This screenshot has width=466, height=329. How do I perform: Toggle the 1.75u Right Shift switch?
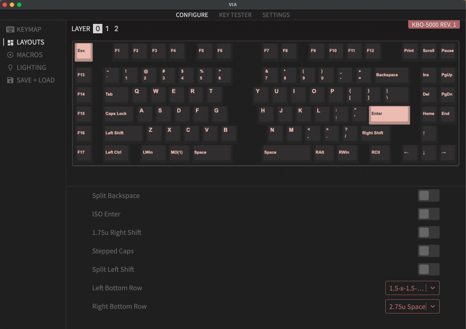429,232
